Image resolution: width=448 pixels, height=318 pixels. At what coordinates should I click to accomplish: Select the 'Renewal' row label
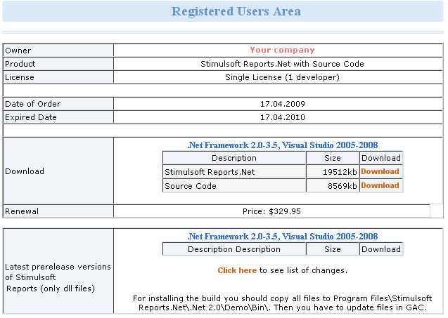click(22, 211)
